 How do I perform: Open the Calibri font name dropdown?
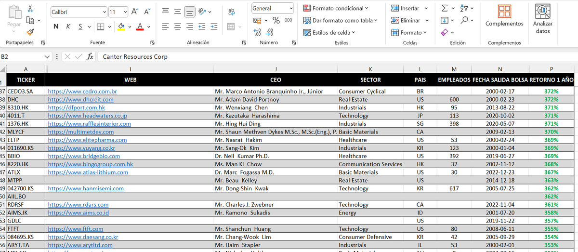(x=105, y=12)
